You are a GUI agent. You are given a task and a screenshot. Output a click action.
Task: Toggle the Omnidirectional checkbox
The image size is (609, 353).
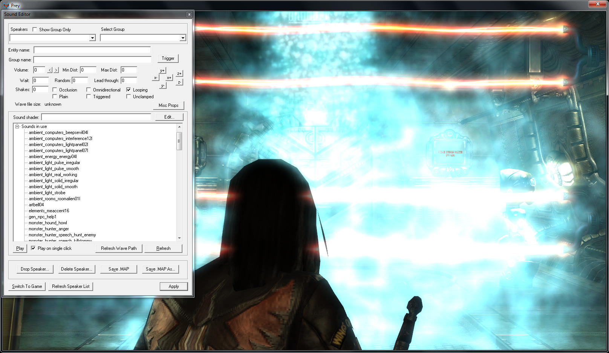(x=89, y=90)
